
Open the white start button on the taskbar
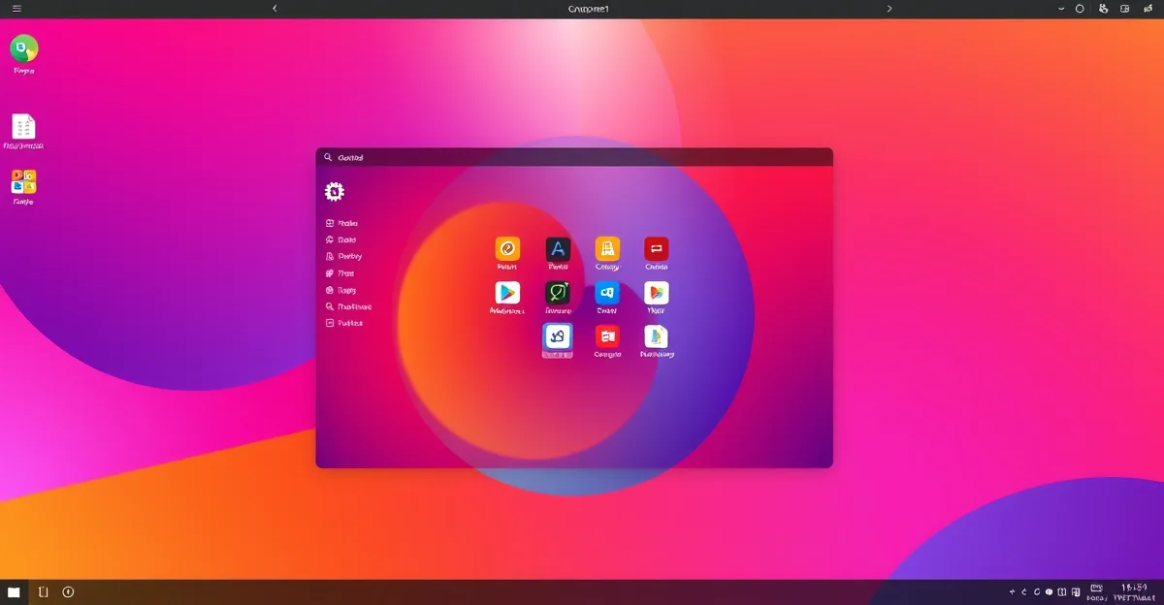14,591
